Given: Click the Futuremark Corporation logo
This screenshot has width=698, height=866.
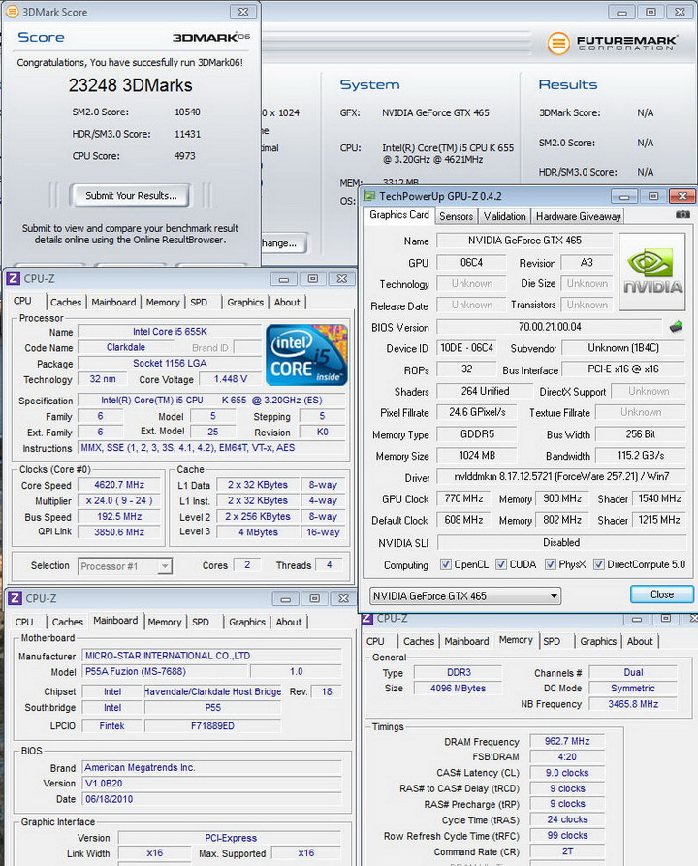Looking at the screenshot, I should 612,43.
